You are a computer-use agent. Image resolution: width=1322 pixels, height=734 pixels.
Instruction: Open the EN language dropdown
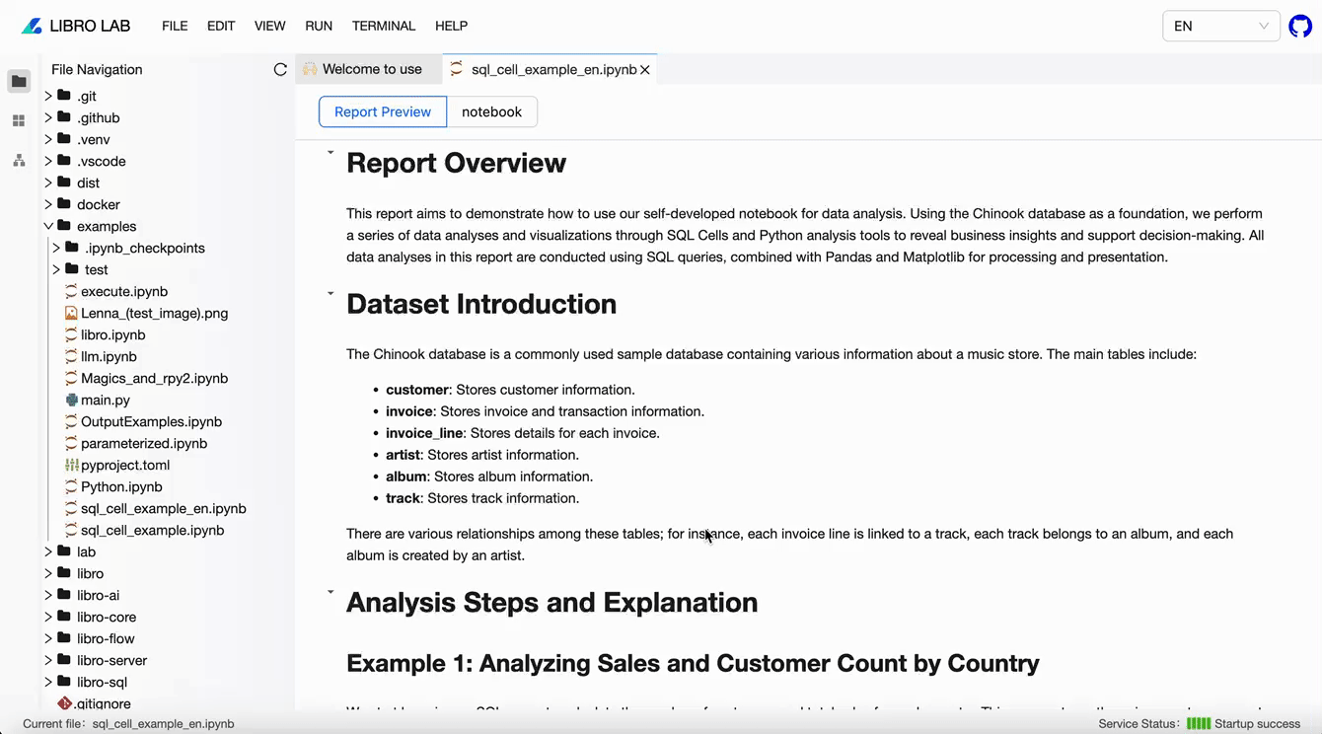1221,27
